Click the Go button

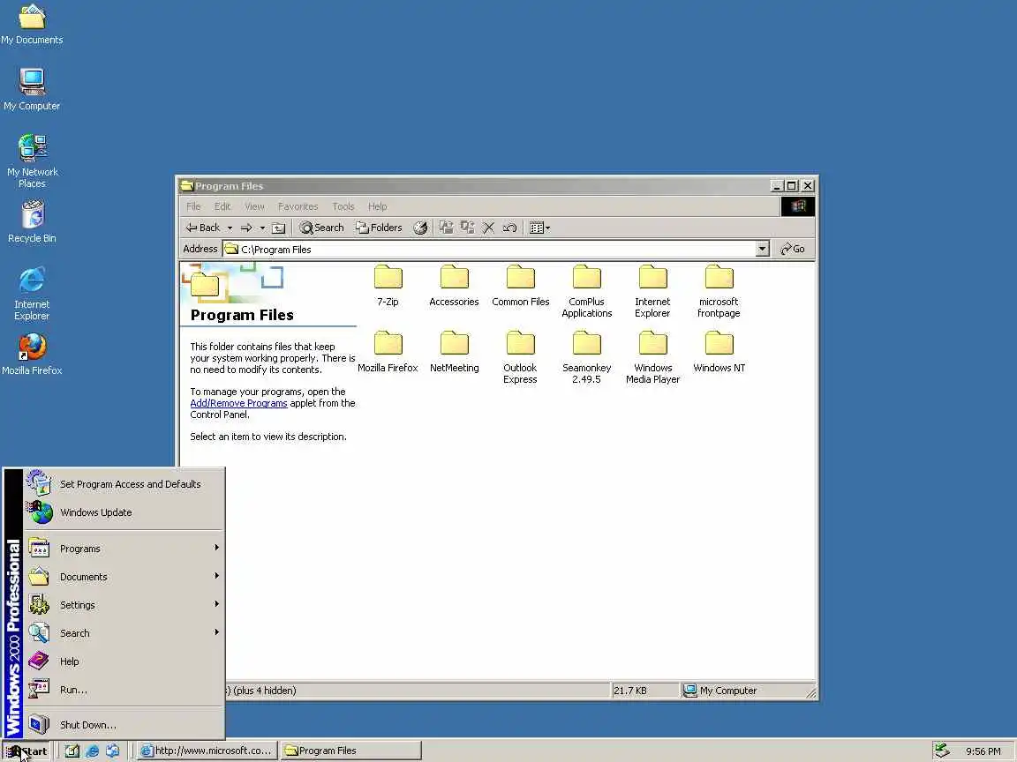pos(793,249)
